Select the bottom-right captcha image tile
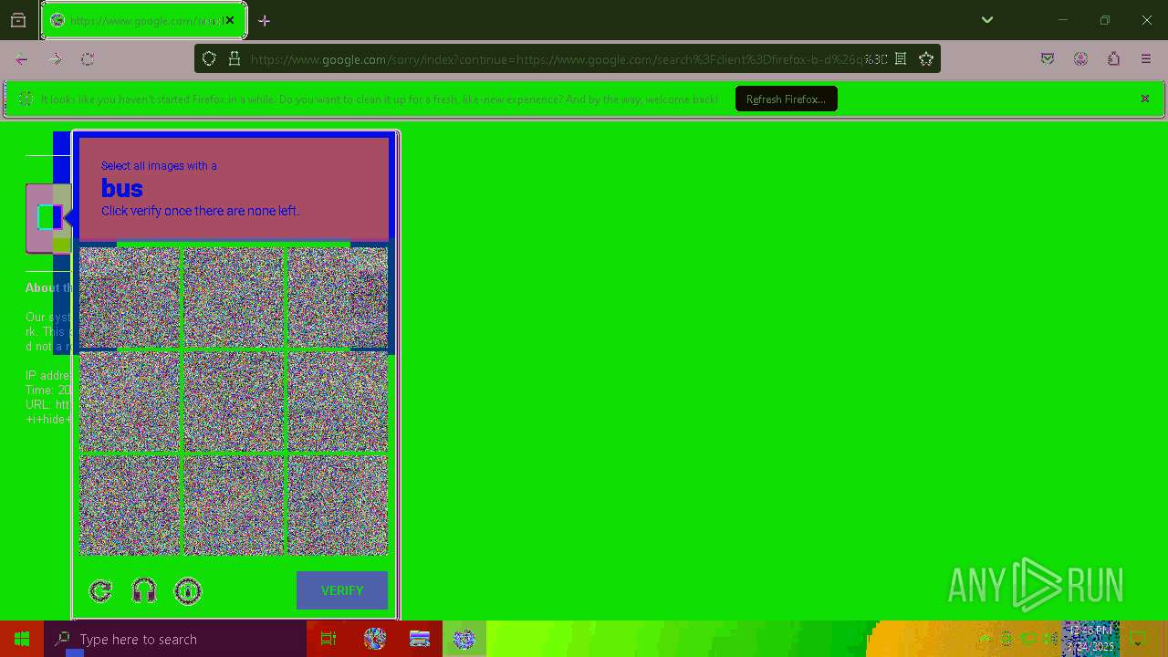Screen dimensions: 1168x657 click(338, 506)
